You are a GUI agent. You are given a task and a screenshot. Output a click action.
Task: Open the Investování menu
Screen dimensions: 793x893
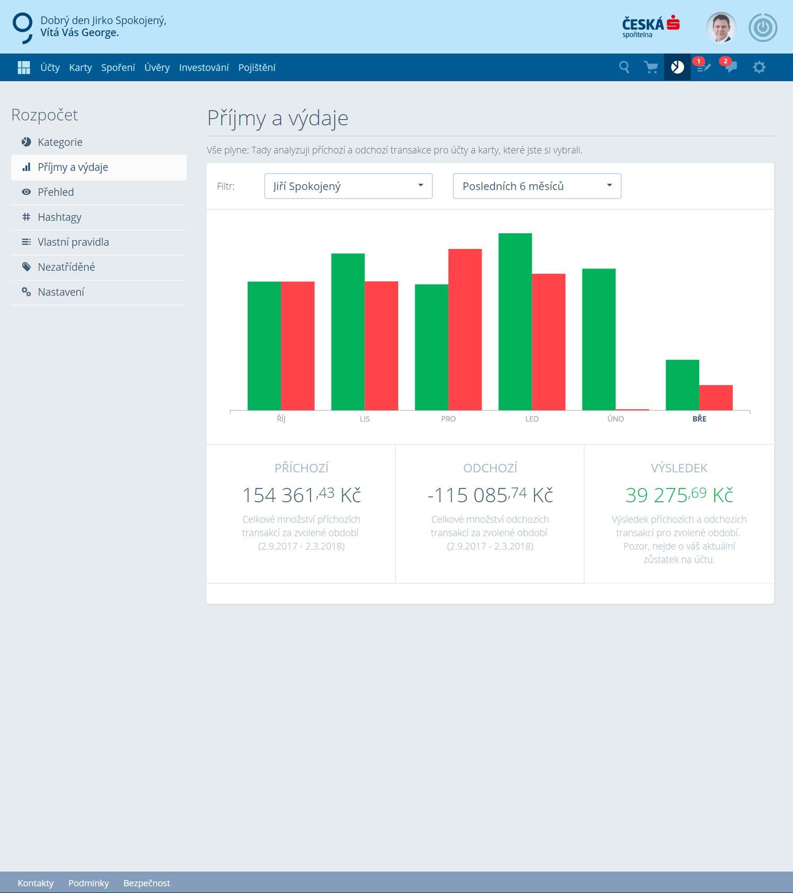click(x=204, y=67)
